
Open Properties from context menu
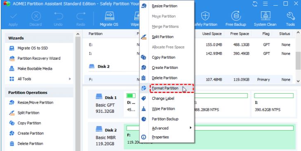[x=167, y=137]
